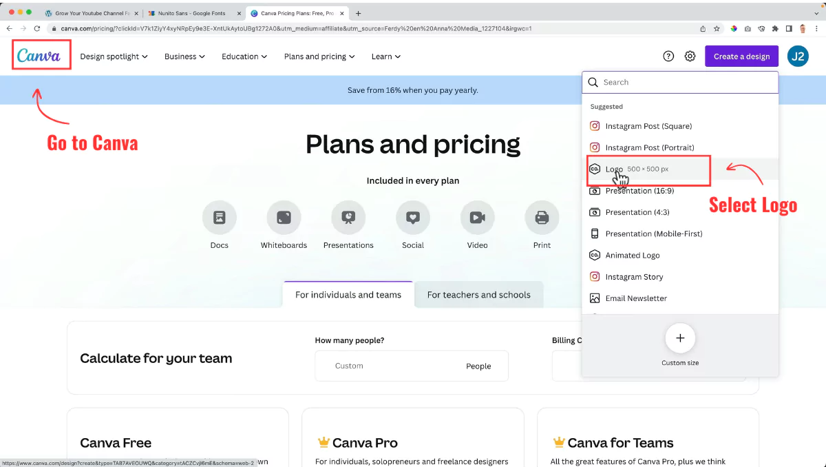Click the J2 account avatar
The height and width of the screenshot is (467, 826).
798,56
